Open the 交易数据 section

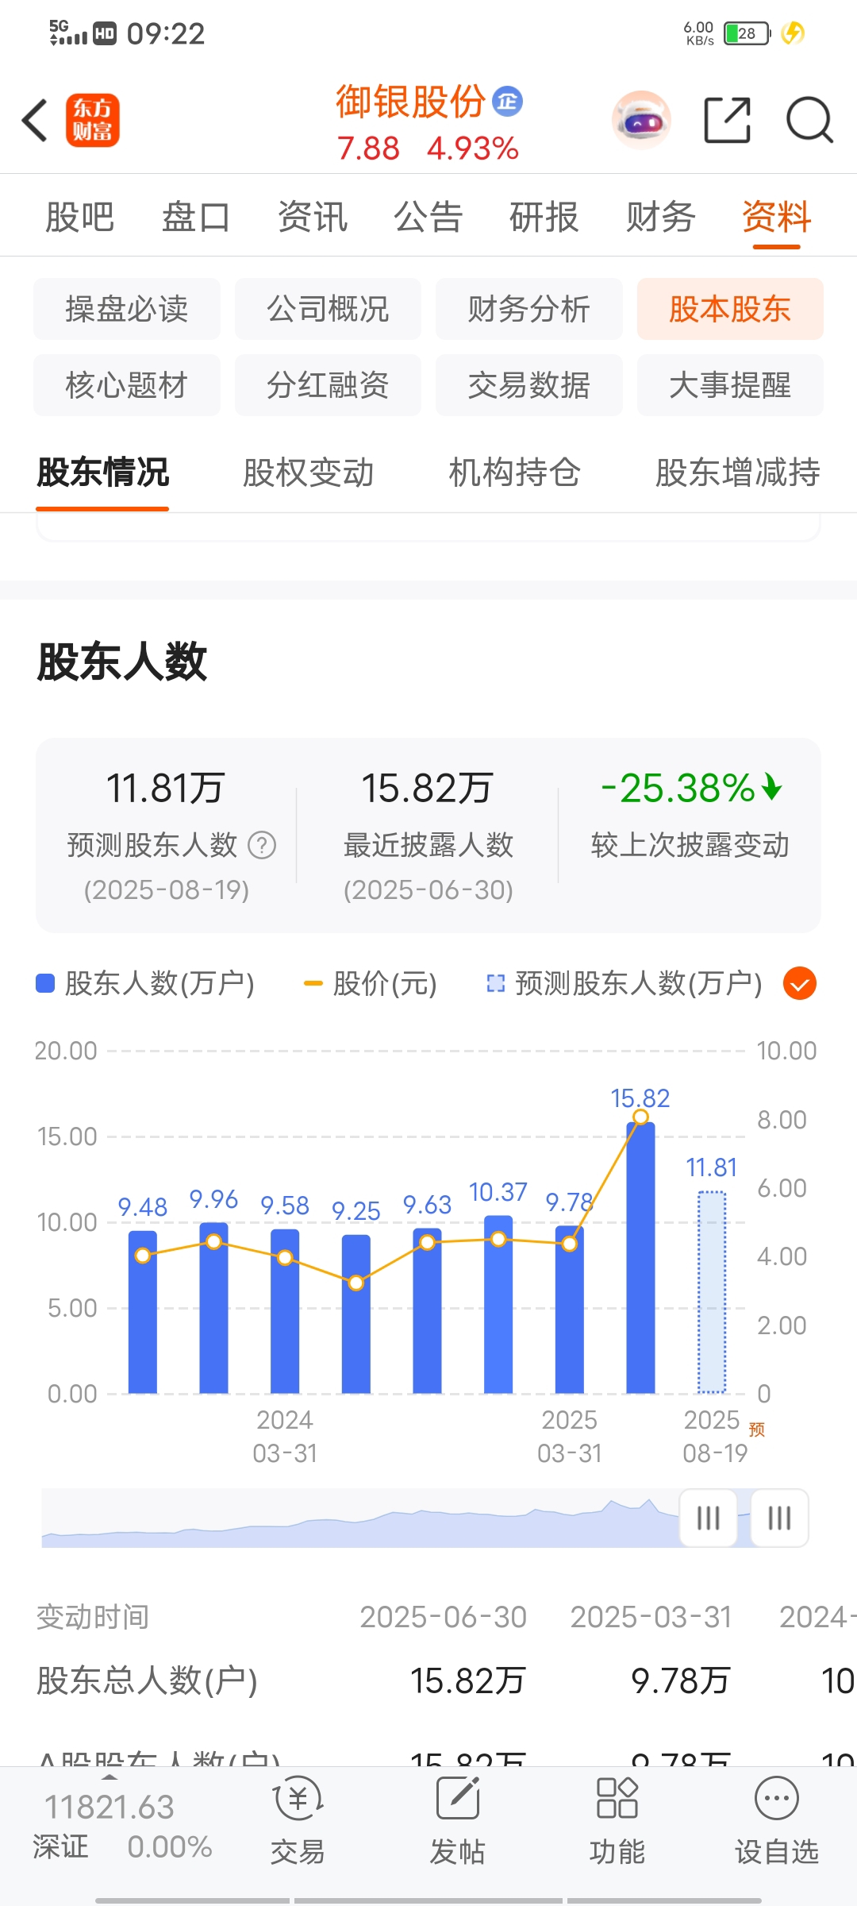tap(529, 385)
